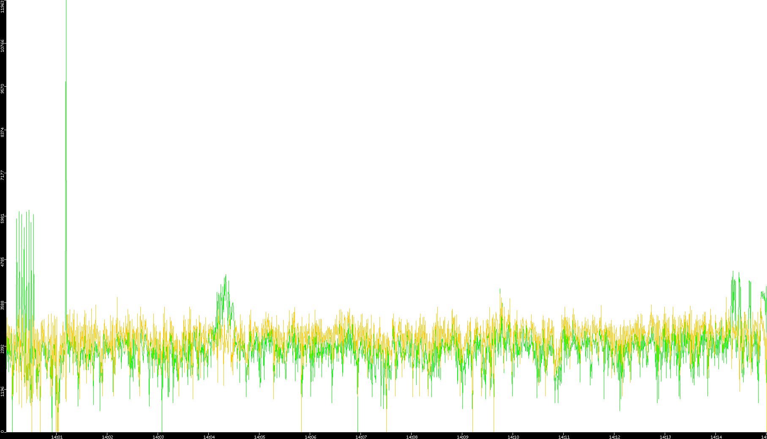
Task: Click the 9570 value on the y-axis
Action: click(x=3, y=89)
